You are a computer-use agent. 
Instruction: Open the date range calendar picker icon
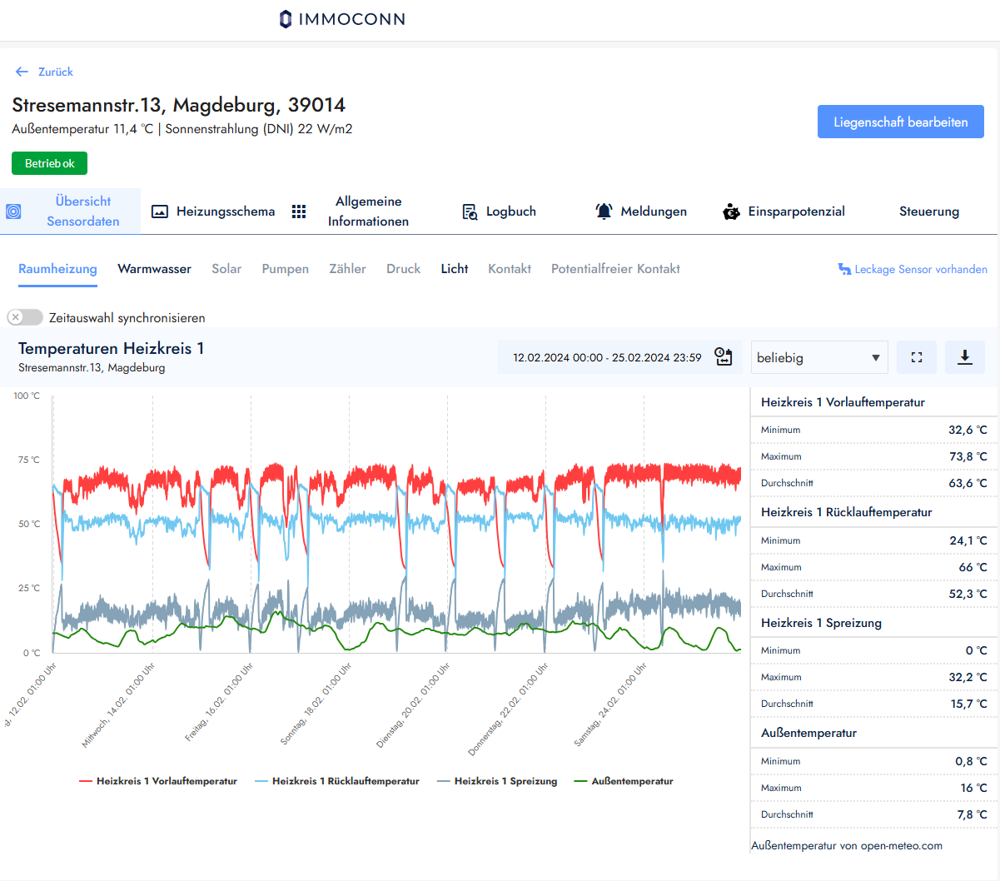pyautogui.click(x=724, y=357)
